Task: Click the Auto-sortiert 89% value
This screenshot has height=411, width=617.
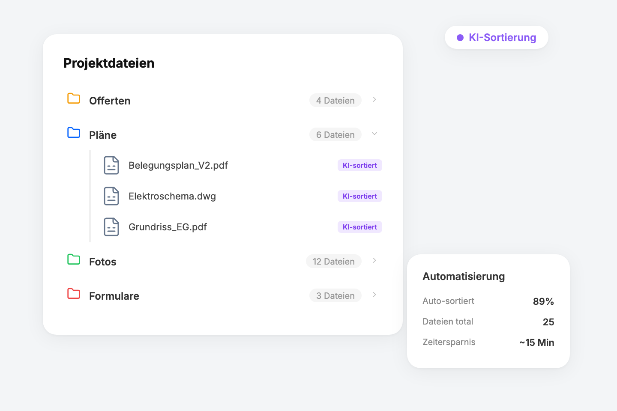Action: (543, 301)
